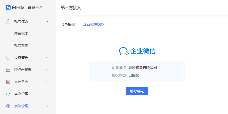
Task: Click the 设备管理 monitor icon
Action: (x=8, y=58)
